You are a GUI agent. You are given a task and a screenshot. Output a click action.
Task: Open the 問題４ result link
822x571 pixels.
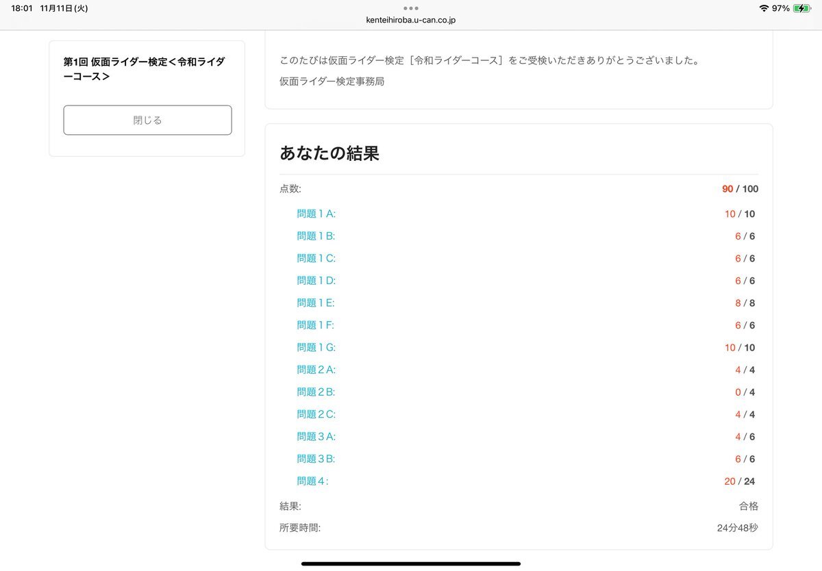coord(312,481)
